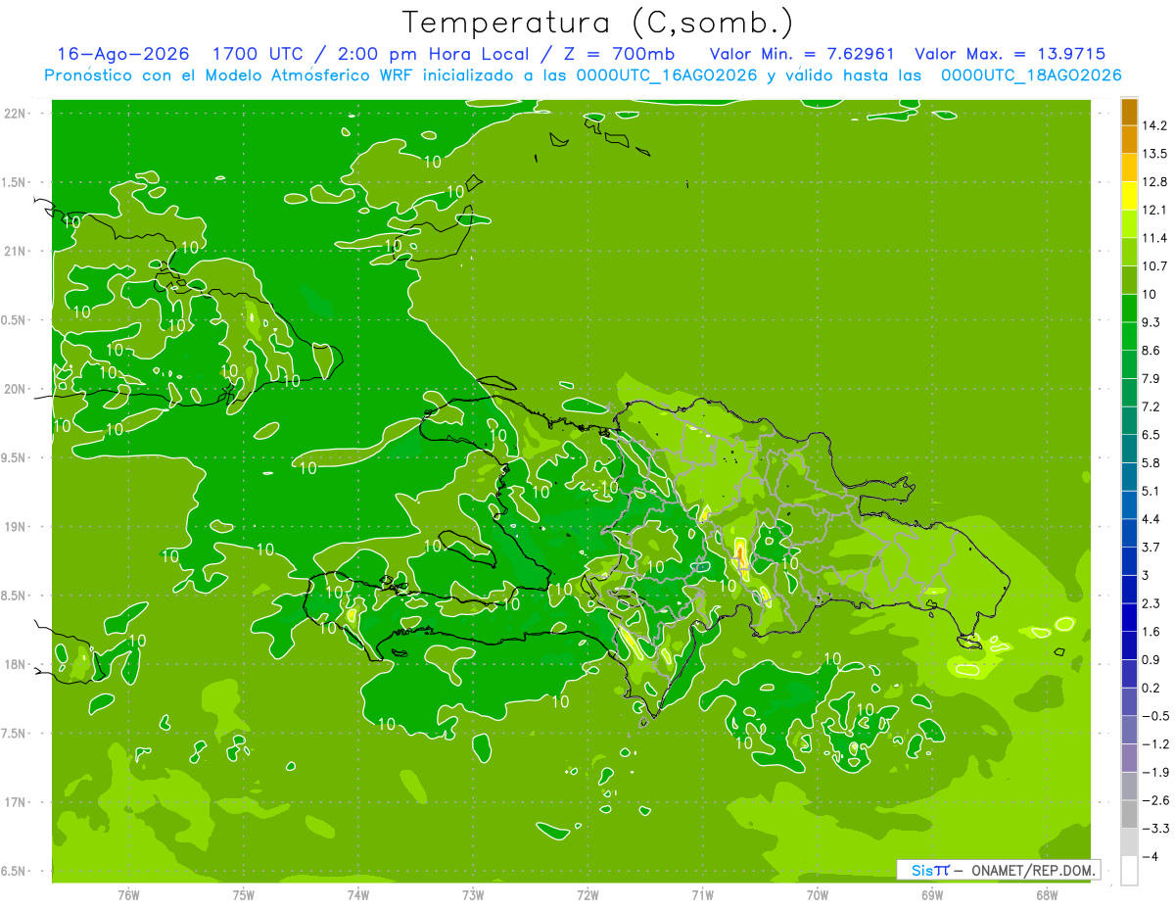Click the -0.5 colorbar label
The height and width of the screenshot is (908, 1175).
[x=1154, y=716]
